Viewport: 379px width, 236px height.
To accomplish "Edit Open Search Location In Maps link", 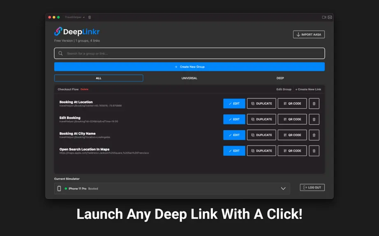I will [234, 151].
